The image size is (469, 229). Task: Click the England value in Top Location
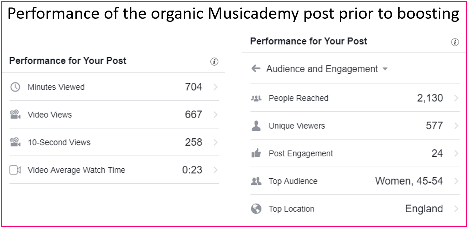tap(424, 209)
